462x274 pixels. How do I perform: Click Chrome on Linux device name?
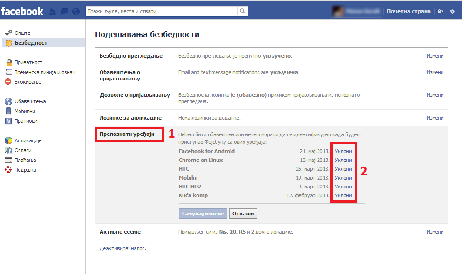coord(201,160)
